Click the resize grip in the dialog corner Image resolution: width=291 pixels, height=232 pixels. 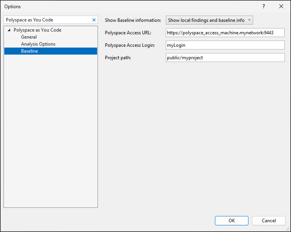coord(288,229)
